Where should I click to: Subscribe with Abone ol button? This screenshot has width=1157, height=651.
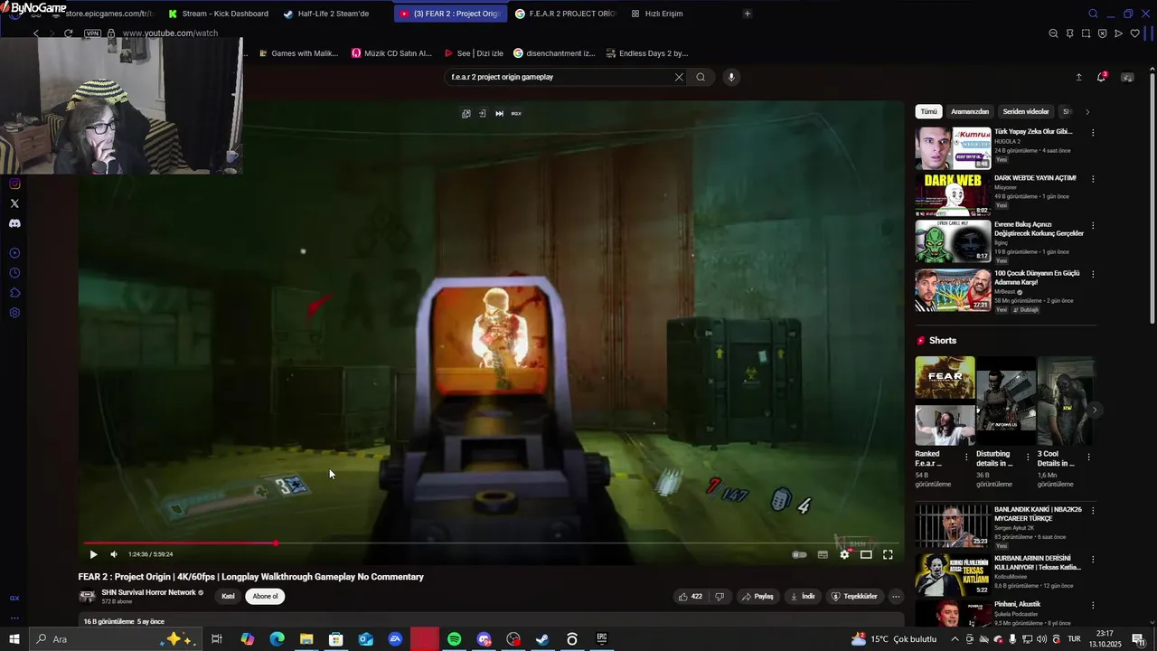[266, 596]
